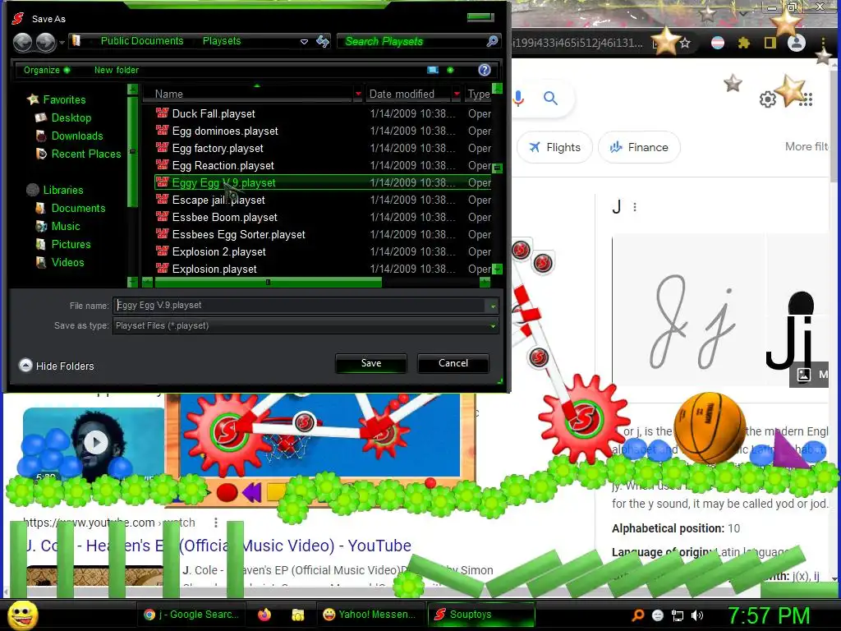
Task: Select the Explosion 2.playset file
Action: 218,251
